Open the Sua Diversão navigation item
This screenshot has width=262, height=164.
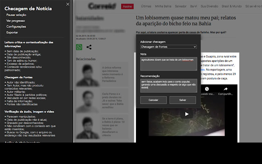pos(209,6)
